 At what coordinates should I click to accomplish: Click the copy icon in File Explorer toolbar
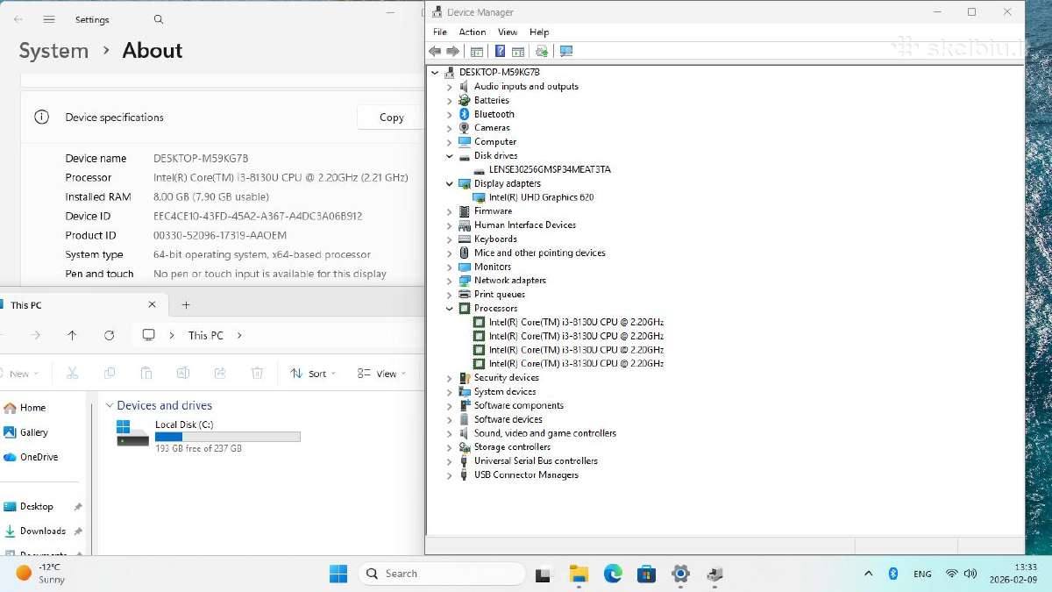(x=110, y=373)
